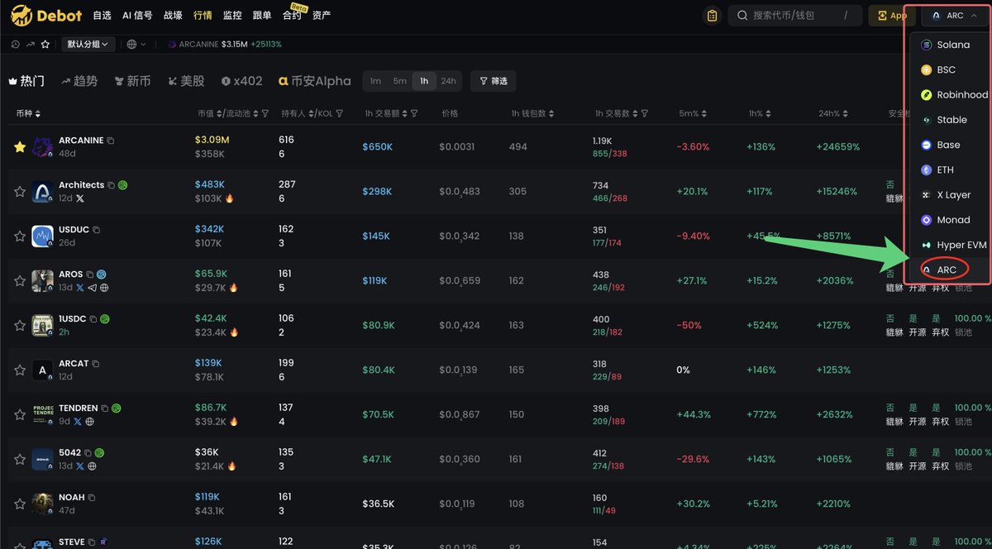The height and width of the screenshot is (549, 992).
Task: Click the Debot logo
Action: pos(46,15)
